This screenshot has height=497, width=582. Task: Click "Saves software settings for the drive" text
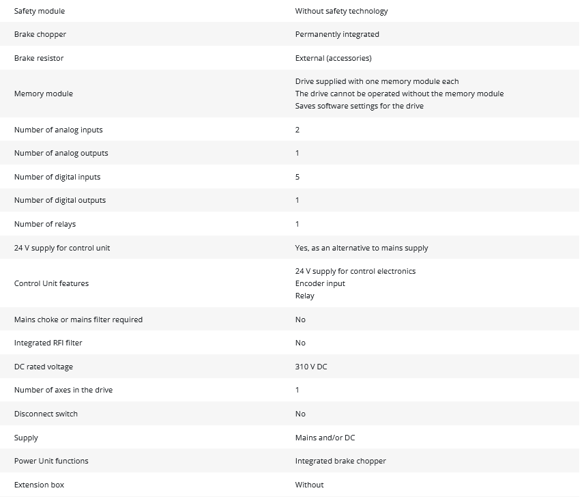click(359, 106)
